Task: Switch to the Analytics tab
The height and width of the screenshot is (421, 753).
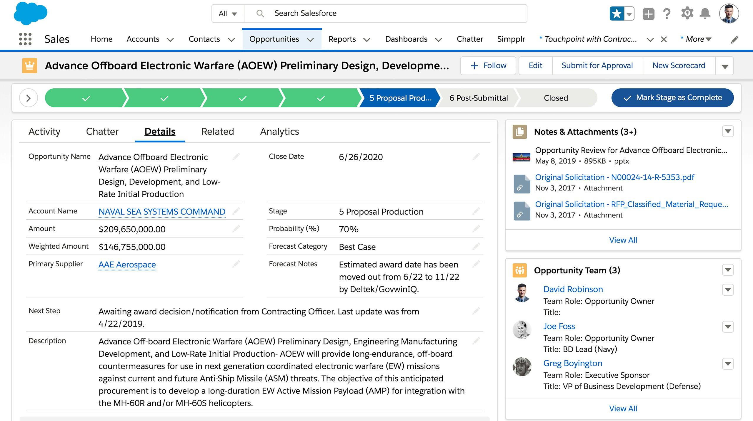Action: (279, 132)
